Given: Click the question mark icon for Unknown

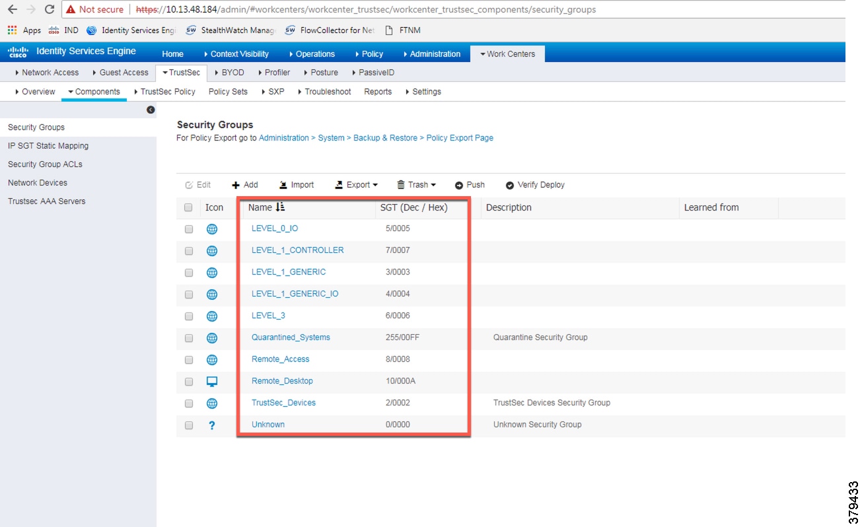Looking at the screenshot, I should (x=212, y=425).
